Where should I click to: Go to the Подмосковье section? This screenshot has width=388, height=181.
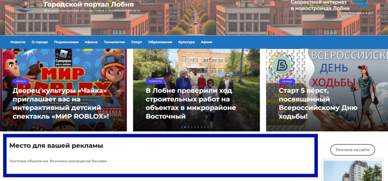click(66, 42)
